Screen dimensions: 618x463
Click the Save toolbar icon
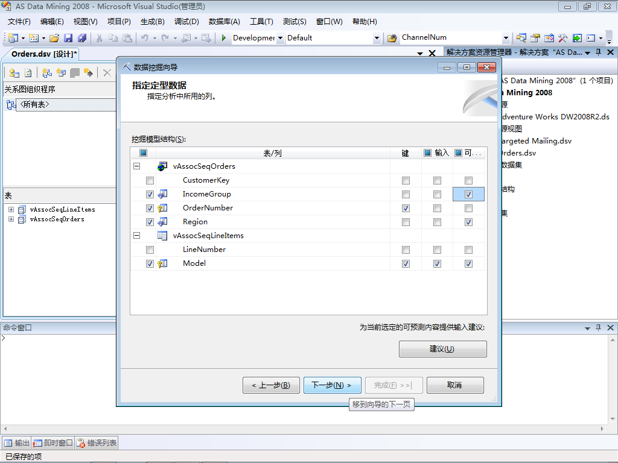tap(68, 38)
